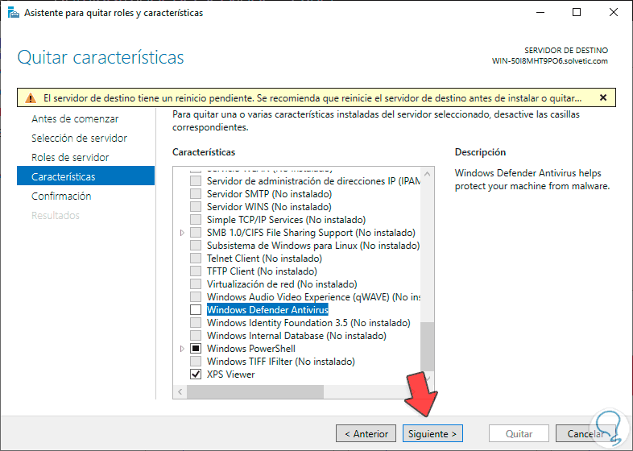Viewport: 633px width, 451px height.
Task: Click the IPAM server checkbox
Action: coord(196,181)
